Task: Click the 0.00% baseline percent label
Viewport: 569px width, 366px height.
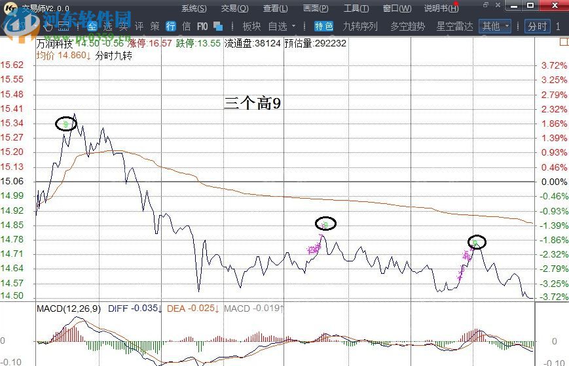Action: (x=554, y=182)
